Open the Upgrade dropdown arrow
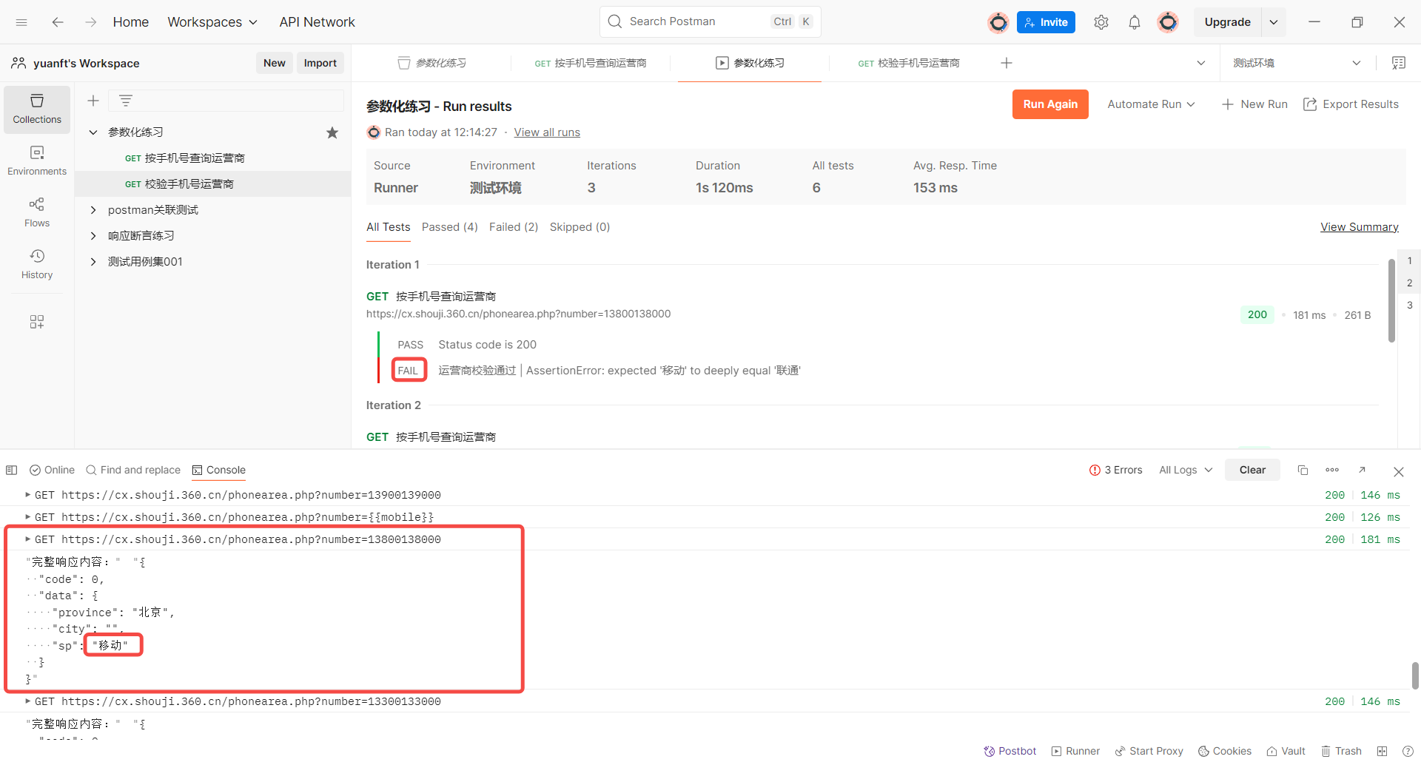 coord(1274,22)
